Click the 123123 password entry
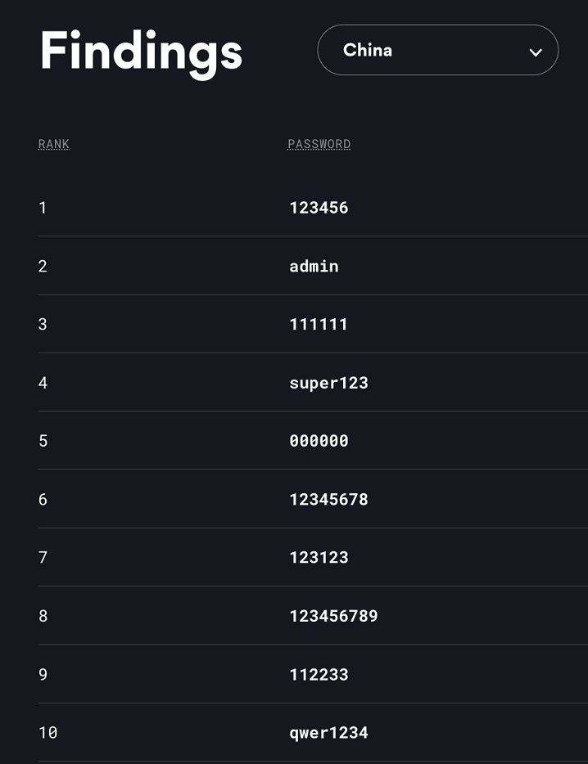The width and height of the screenshot is (588, 764). pyautogui.click(x=319, y=557)
